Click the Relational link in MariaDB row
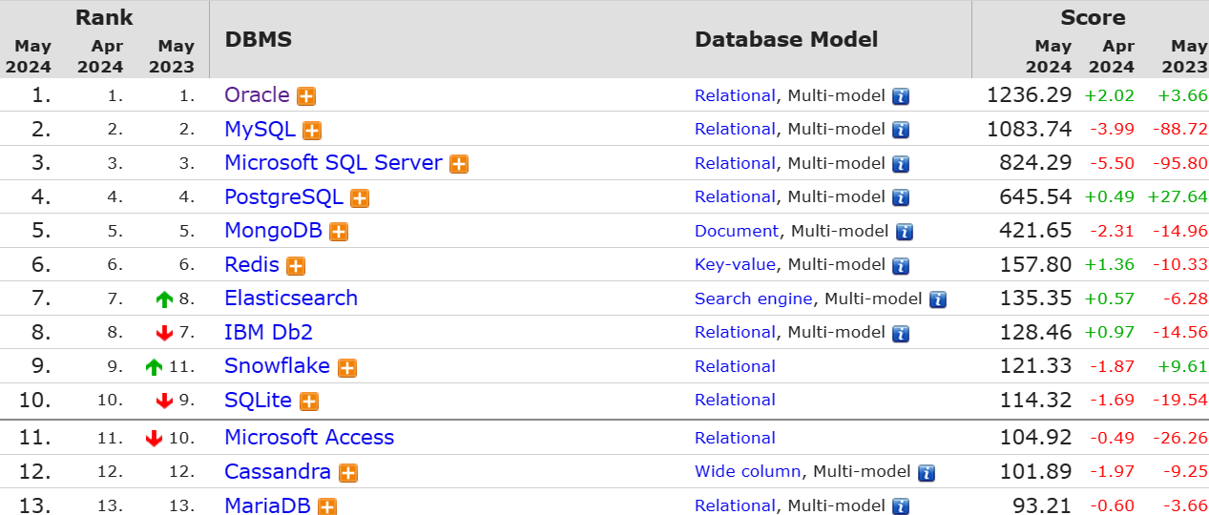The image size is (1209, 515). point(735,505)
